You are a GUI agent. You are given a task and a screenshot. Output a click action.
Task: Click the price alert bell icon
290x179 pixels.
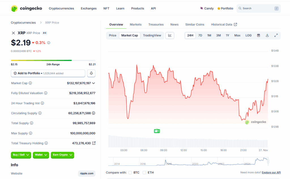[91, 73]
